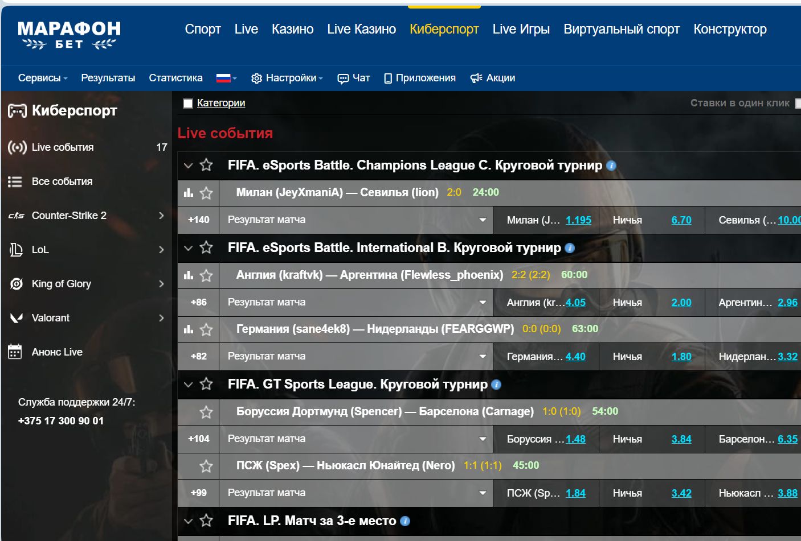Open statistics chart for Англия — Аргентина match

tap(189, 275)
